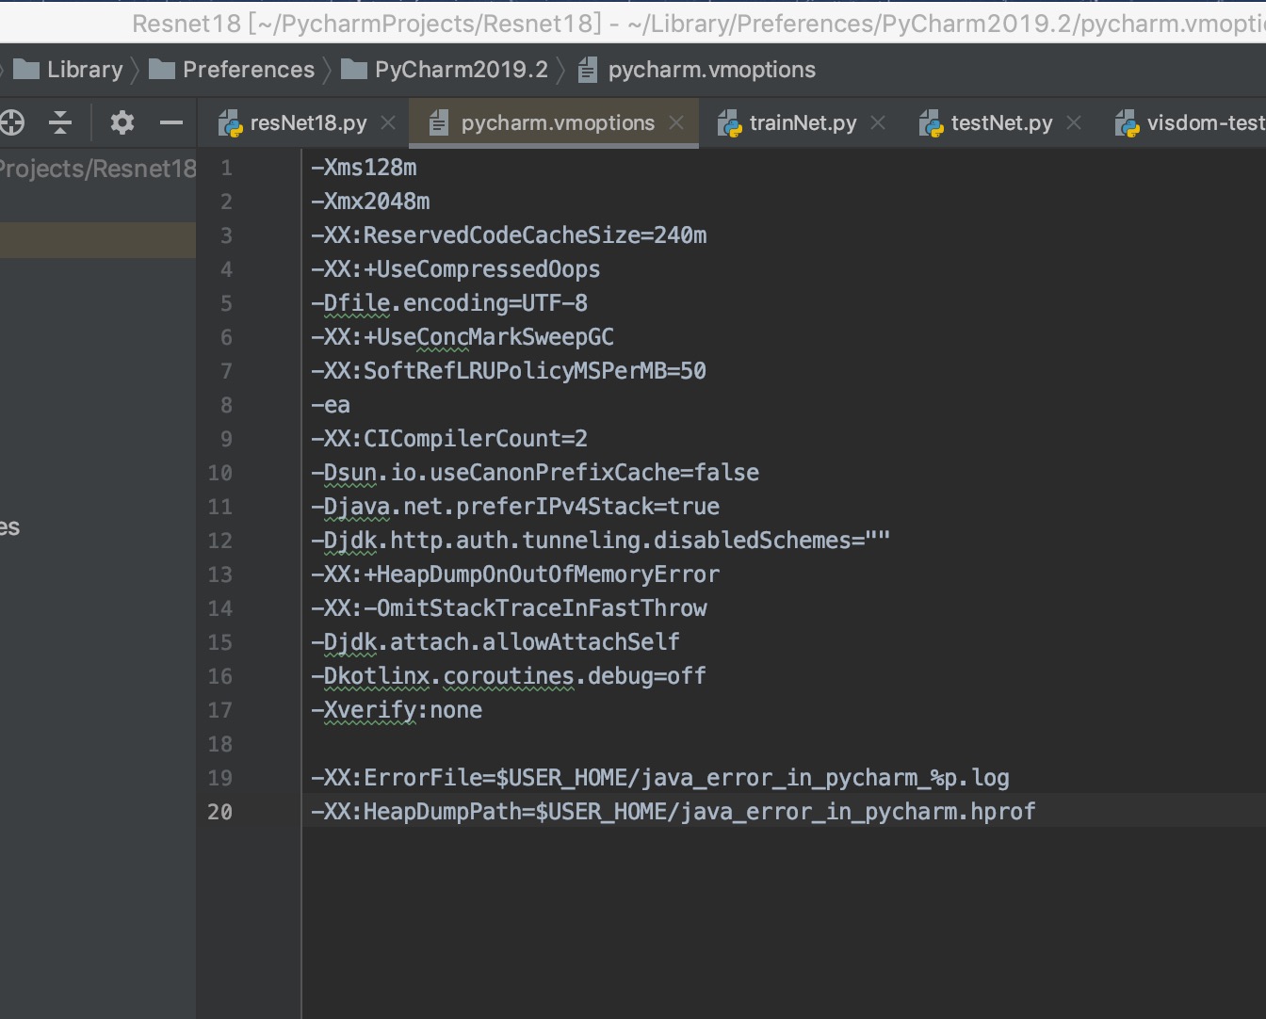Close the trainNet.py tab

(x=877, y=122)
